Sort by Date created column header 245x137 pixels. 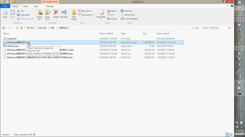coord(163,33)
